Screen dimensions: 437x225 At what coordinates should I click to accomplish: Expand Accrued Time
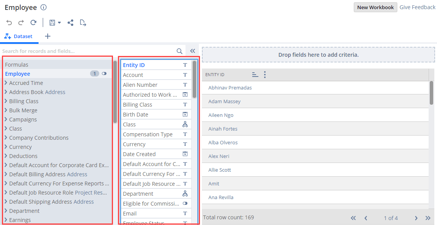tap(6, 83)
